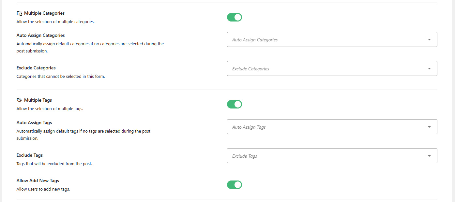Click the Auto Assign Categories label
Screen dimensions: 455x202
(41, 36)
